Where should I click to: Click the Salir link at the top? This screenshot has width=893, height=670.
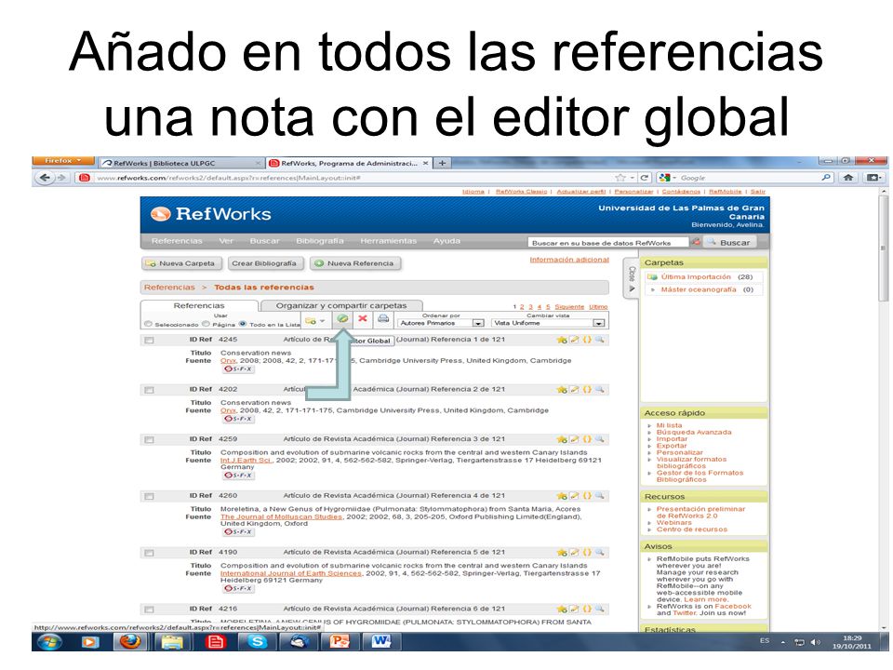[x=757, y=192]
